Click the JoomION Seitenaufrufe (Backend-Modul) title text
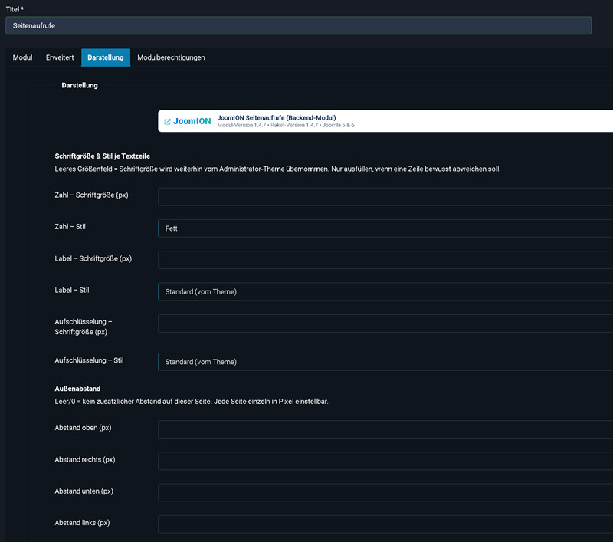This screenshot has height=542, width=613. tap(277, 118)
